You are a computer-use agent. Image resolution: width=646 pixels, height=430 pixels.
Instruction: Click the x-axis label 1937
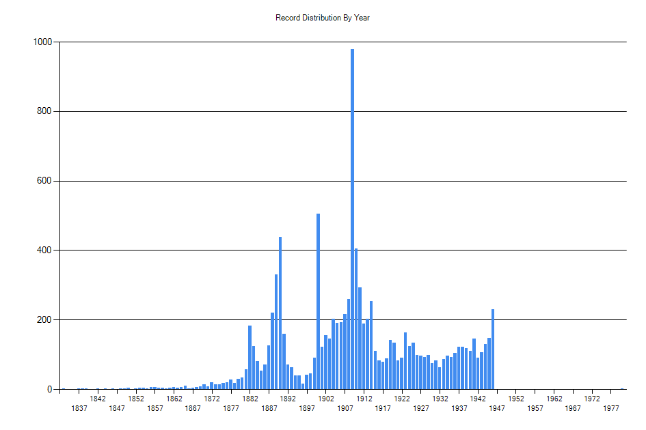pos(459,408)
